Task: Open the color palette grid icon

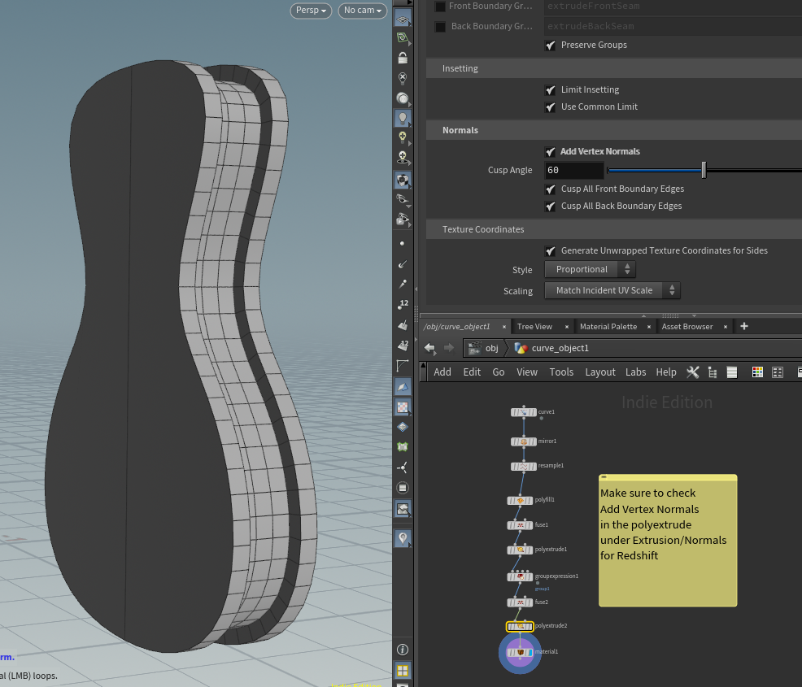Action: [x=757, y=372]
